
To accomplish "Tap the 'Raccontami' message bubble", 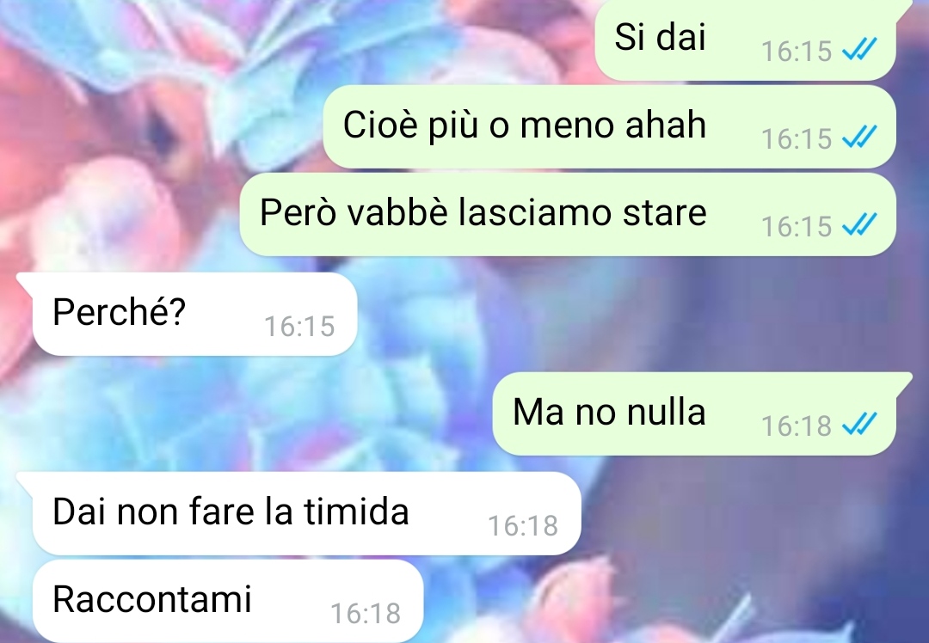I will pos(227,601).
